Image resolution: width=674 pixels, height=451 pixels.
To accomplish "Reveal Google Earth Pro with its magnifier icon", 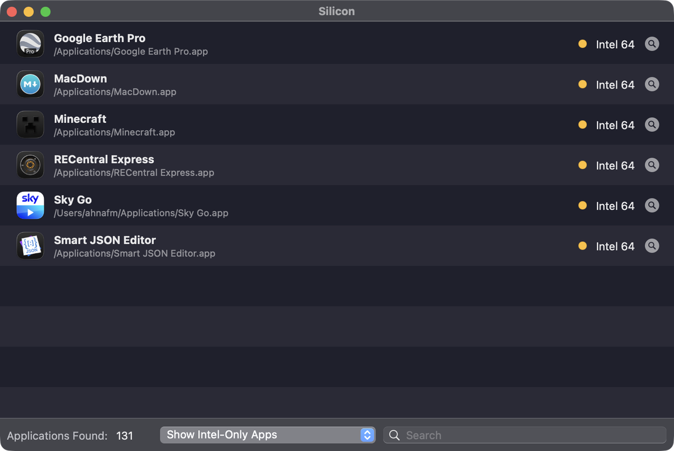I will (652, 44).
